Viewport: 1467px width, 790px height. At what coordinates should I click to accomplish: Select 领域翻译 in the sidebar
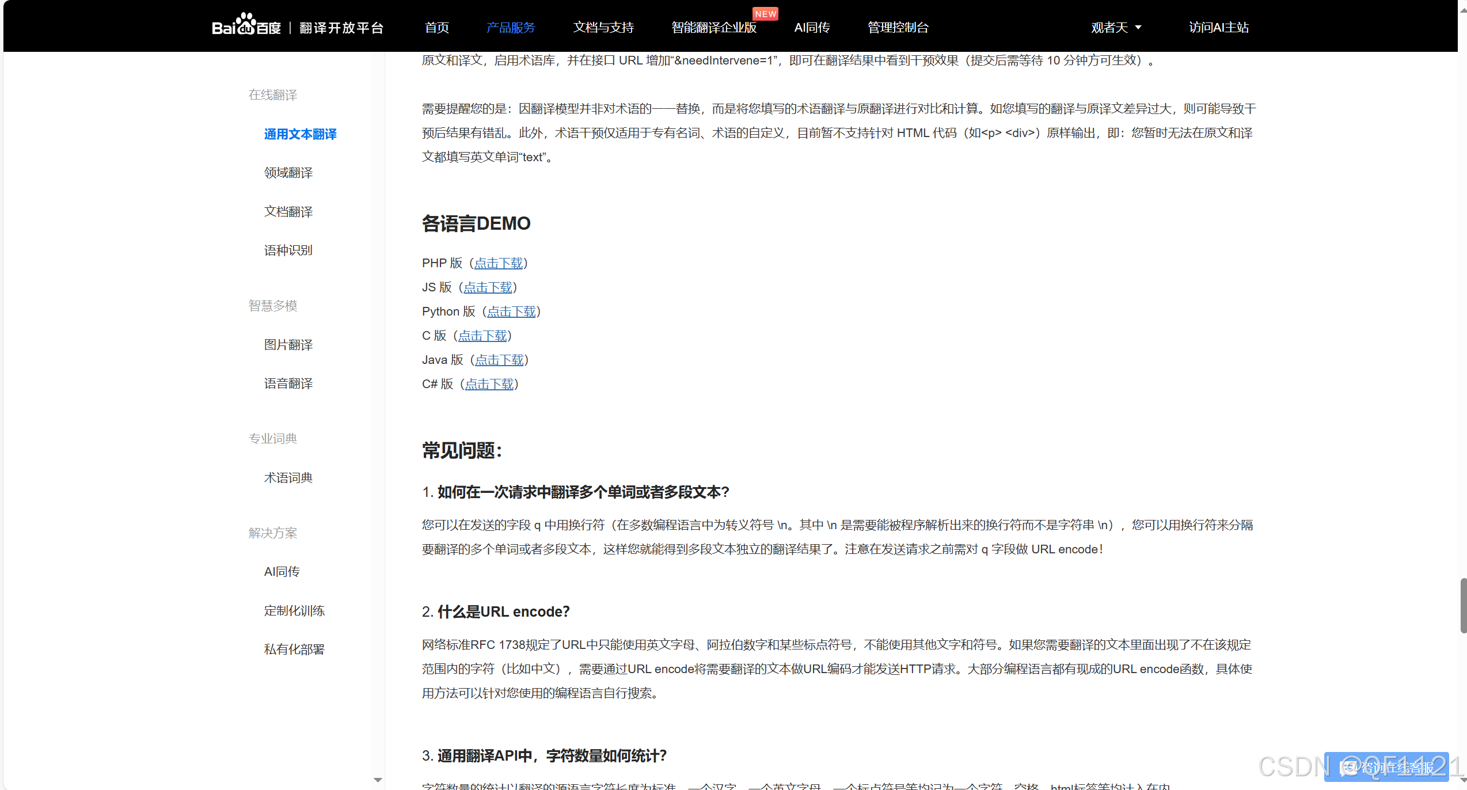coord(288,173)
